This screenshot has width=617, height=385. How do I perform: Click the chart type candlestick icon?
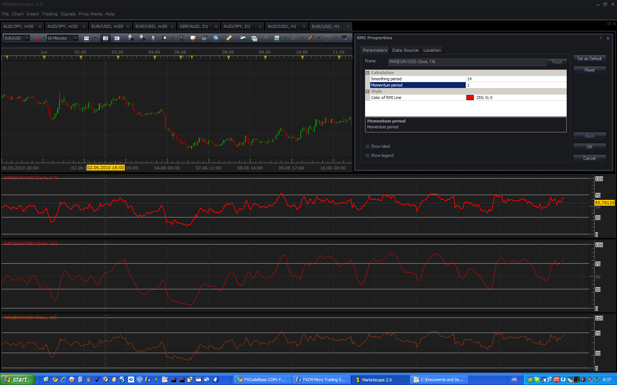coord(87,38)
